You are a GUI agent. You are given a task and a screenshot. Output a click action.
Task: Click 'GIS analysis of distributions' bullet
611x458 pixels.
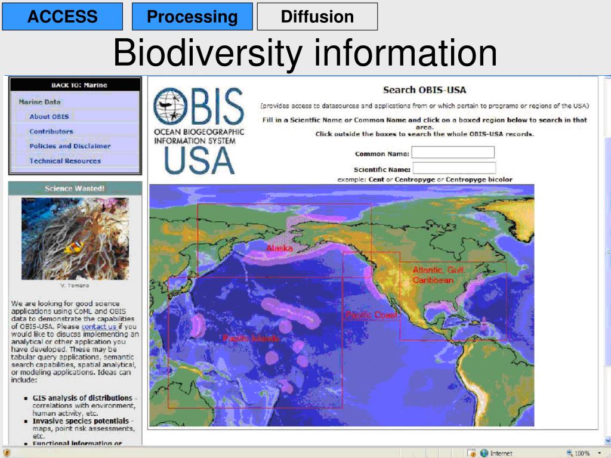pos(82,398)
